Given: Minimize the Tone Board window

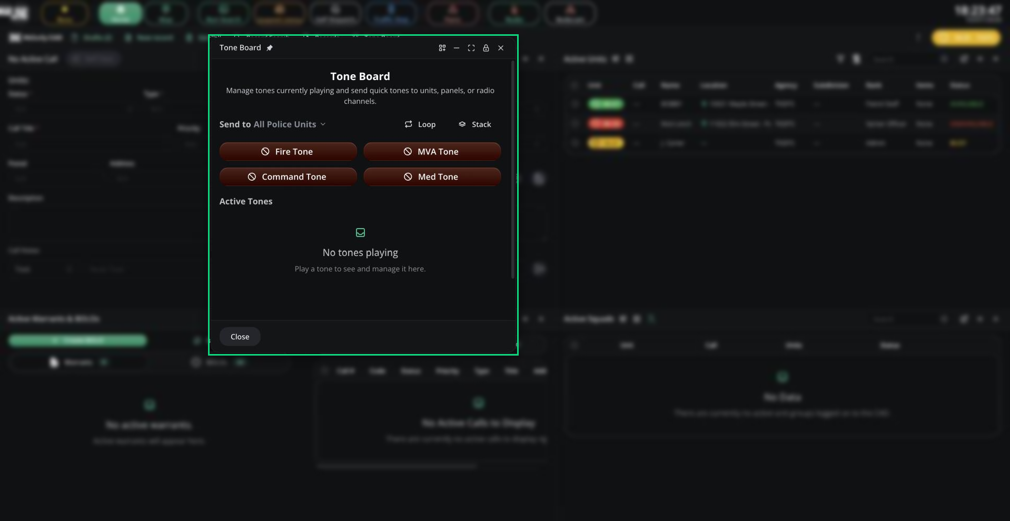Looking at the screenshot, I should [x=457, y=48].
